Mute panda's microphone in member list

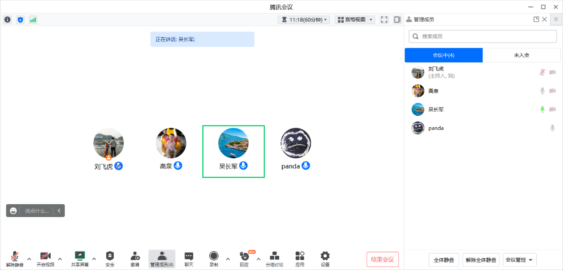(x=552, y=128)
